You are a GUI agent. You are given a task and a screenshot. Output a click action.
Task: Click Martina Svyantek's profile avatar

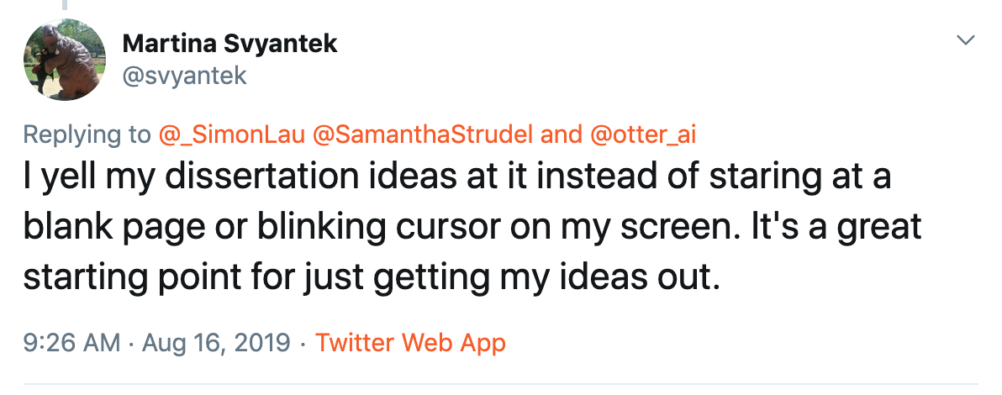click(64, 61)
